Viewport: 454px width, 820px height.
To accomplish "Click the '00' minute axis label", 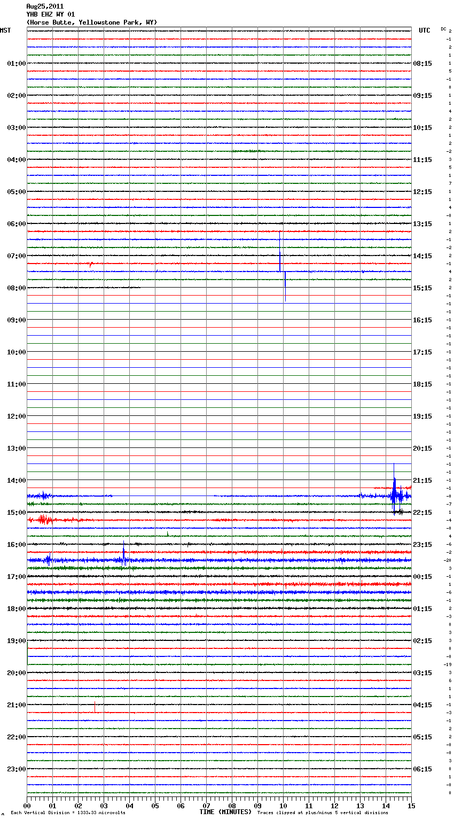I will pyautogui.click(x=27, y=806).
